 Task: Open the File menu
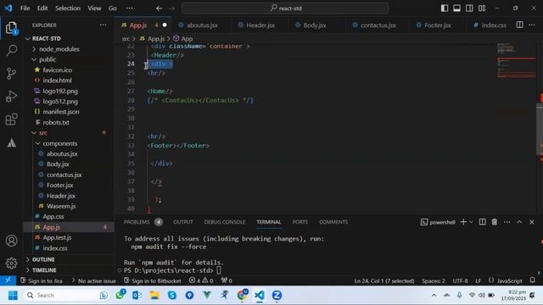click(x=25, y=8)
